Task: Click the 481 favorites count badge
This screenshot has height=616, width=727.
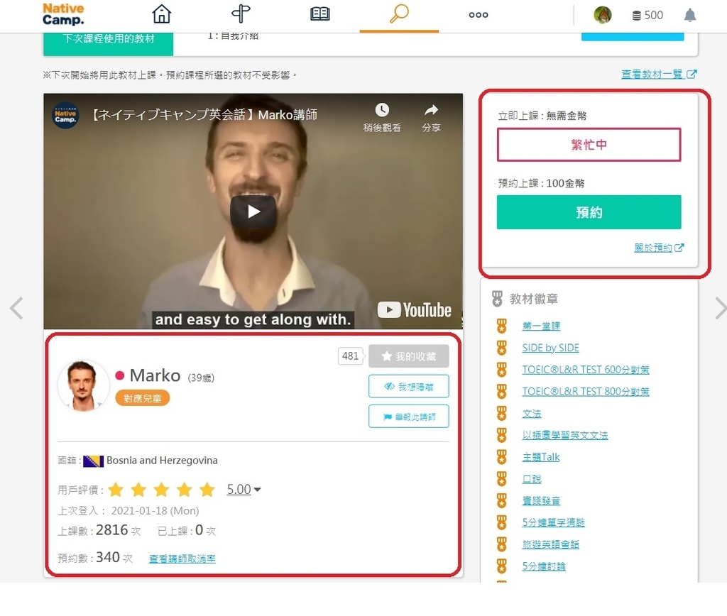Action: (350, 356)
